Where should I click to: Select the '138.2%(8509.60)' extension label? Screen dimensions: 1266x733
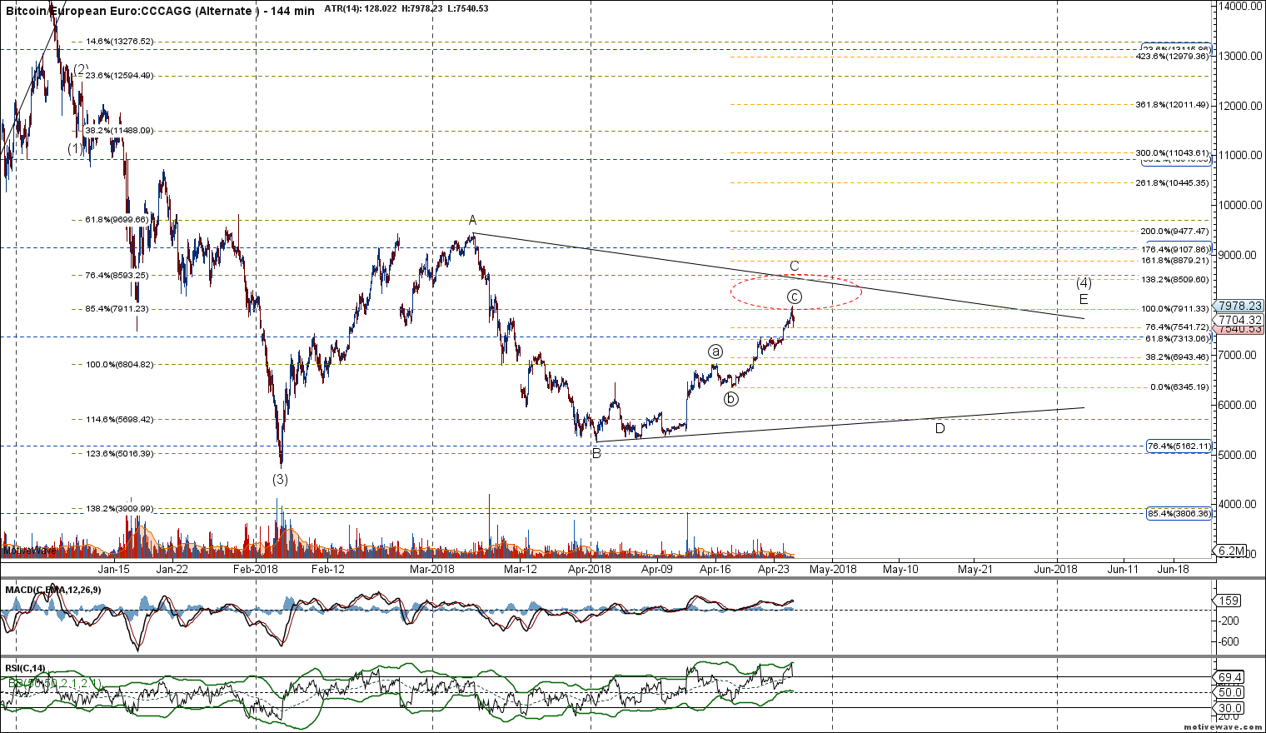click(x=1175, y=279)
